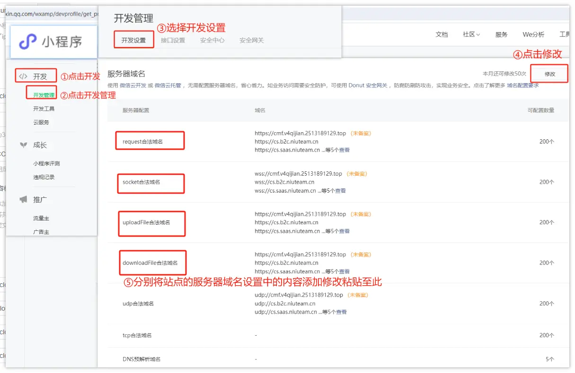575x373 pixels.
Task: Click 查看 in the socket合法域名 row
Action: tap(341, 191)
